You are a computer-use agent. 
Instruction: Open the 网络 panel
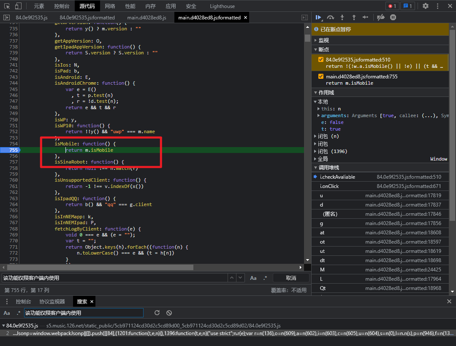(x=110, y=6)
